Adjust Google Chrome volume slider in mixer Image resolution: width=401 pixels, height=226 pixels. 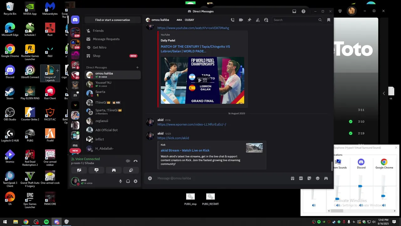coord(383,196)
